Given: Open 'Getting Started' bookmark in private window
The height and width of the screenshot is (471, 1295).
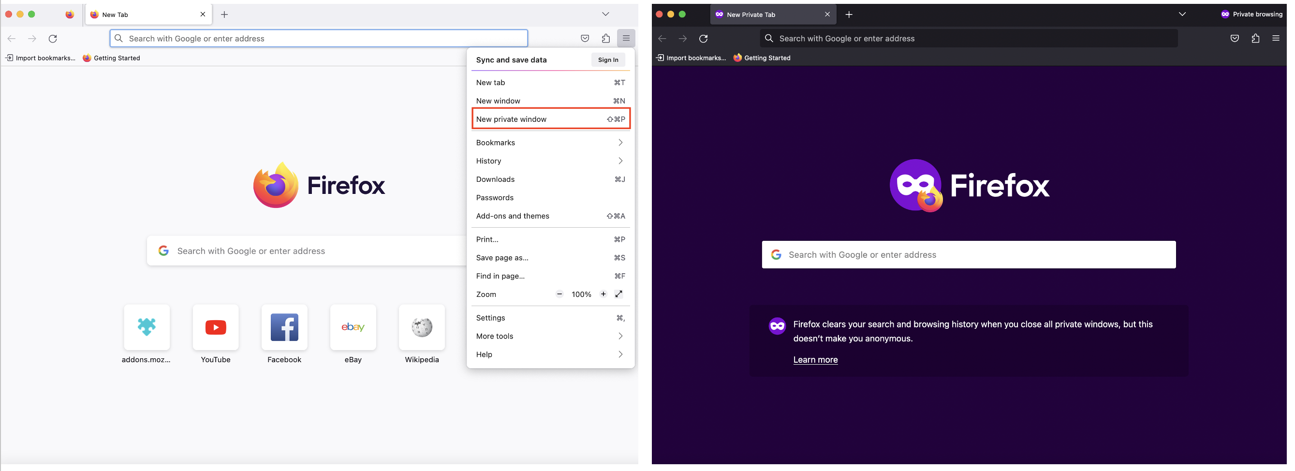Looking at the screenshot, I should (762, 58).
